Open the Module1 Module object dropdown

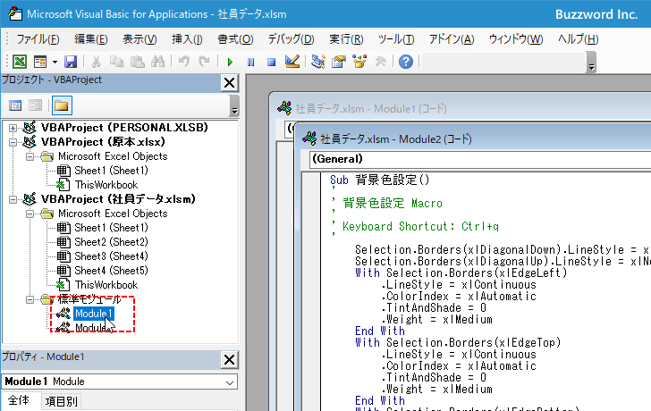coord(229,382)
